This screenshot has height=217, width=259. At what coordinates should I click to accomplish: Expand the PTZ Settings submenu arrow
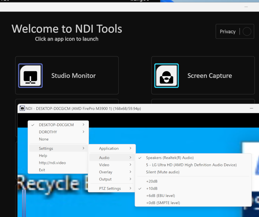pyautogui.click(x=130, y=188)
